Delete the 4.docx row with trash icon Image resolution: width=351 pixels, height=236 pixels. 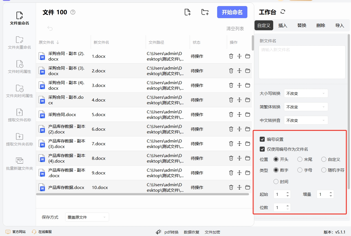231,100
